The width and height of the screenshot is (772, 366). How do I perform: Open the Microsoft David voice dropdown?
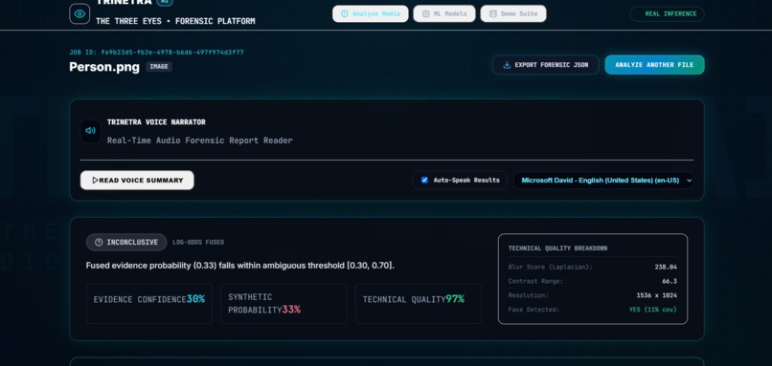pyautogui.click(x=604, y=181)
